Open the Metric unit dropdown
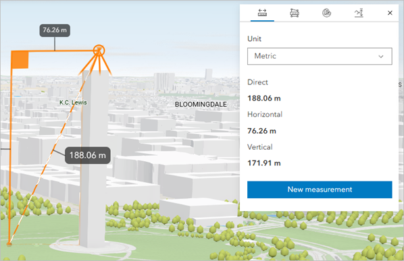This screenshot has width=404, height=261. tap(320, 56)
